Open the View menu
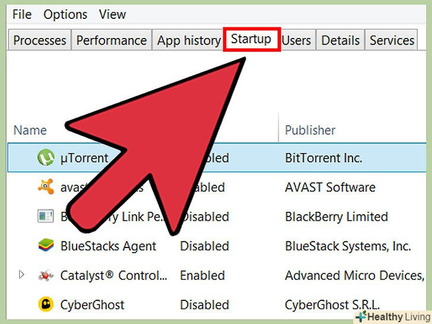The height and width of the screenshot is (324, 432). [112, 14]
